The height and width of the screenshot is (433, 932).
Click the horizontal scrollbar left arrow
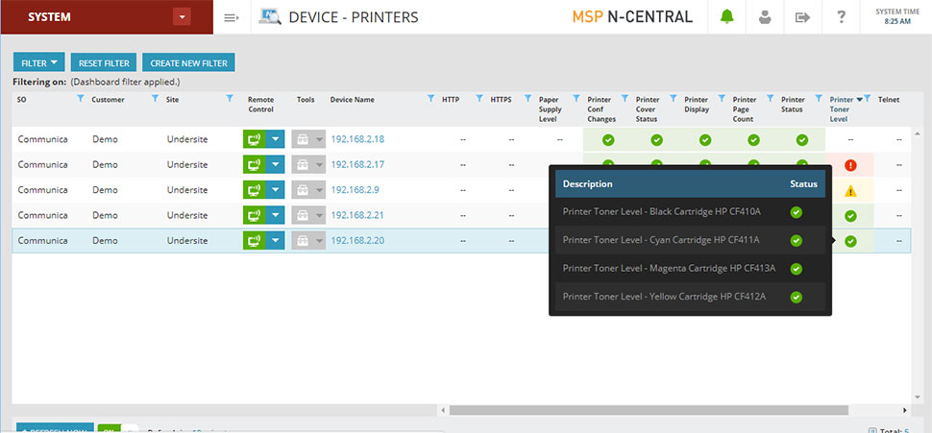click(x=443, y=410)
